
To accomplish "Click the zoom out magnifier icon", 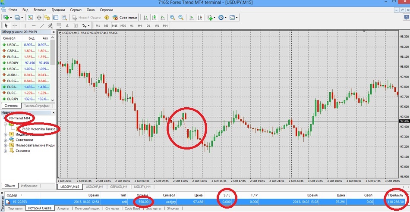I will (x=181, y=18).
